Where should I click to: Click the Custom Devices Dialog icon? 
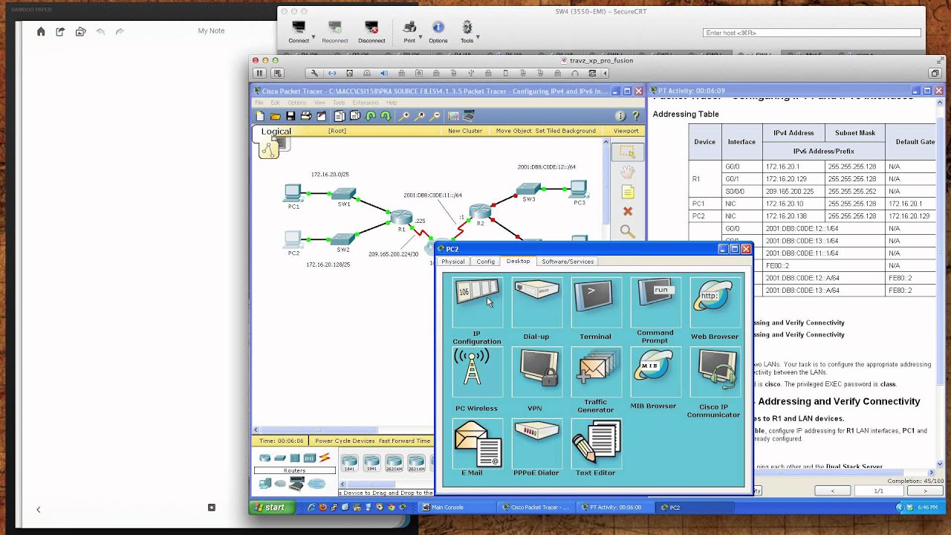469,116
